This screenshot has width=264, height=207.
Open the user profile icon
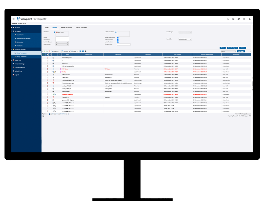(x=250, y=19)
